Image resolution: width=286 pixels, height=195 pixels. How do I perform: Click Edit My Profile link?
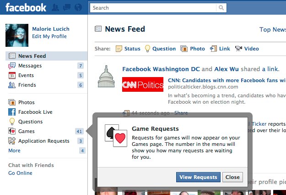49,36
